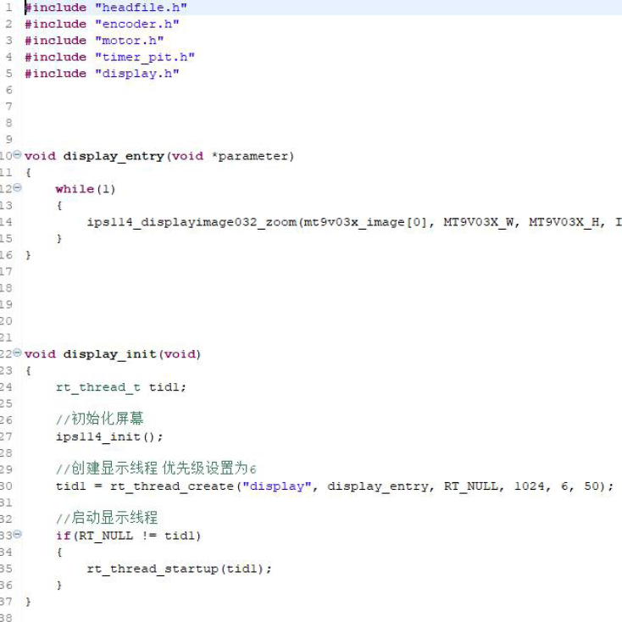This screenshot has width=622, height=622.
Task: Click the ips114_displayimage032_zoom call
Action: click(192, 222)
